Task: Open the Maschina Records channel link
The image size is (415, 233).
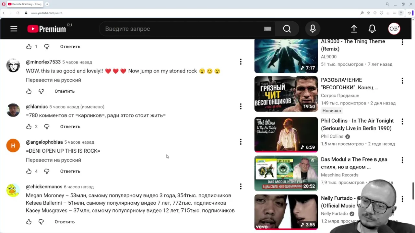Action: (x=339, y=175)
